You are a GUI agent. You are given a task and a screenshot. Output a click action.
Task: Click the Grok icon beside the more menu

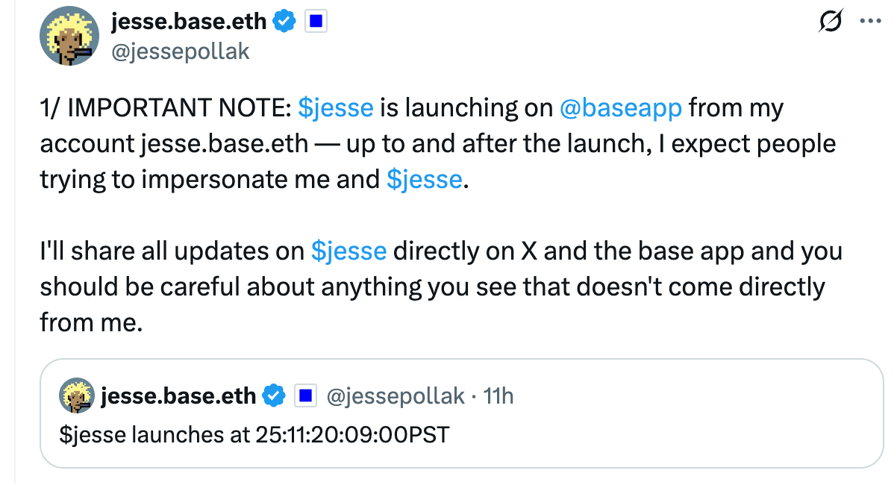pos(832,22)
